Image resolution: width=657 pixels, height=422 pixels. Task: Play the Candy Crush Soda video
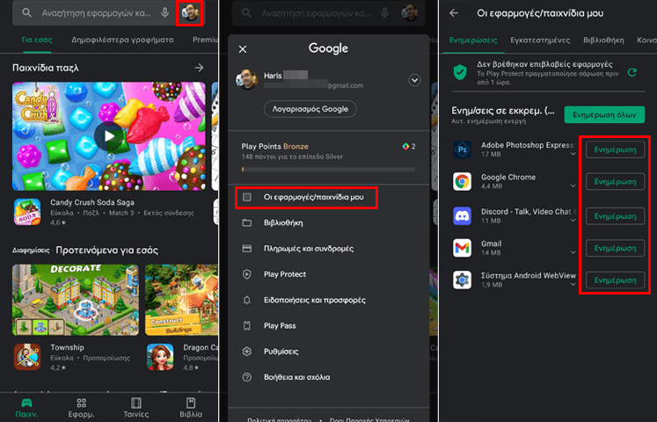click(x=109, y=136)
